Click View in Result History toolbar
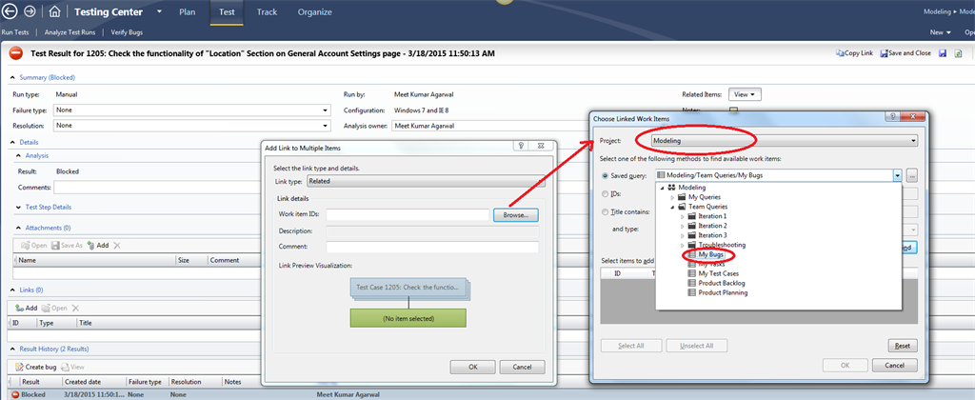Image resolution: width=975 pixels, height=400 pixels. tap(72, 367)
